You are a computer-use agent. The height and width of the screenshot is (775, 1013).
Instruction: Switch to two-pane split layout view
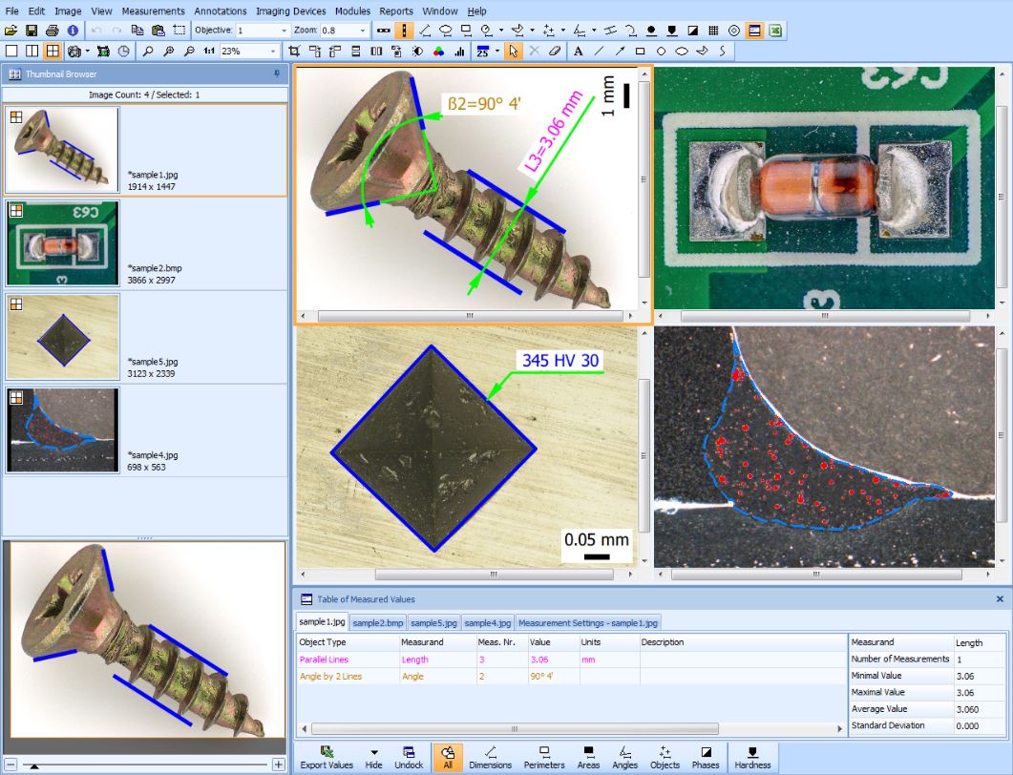point(32,51)
